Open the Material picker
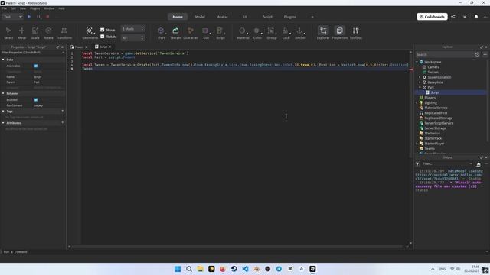Viewport: 490px width, 275px height. coord(243,33)
